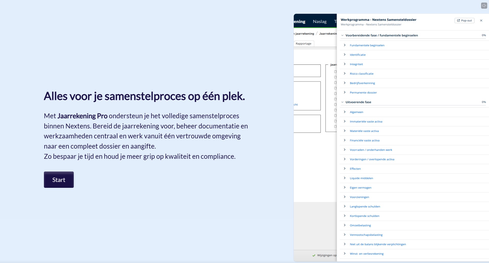Open Voorraden / onderhanden werk link

click(371, 150)
